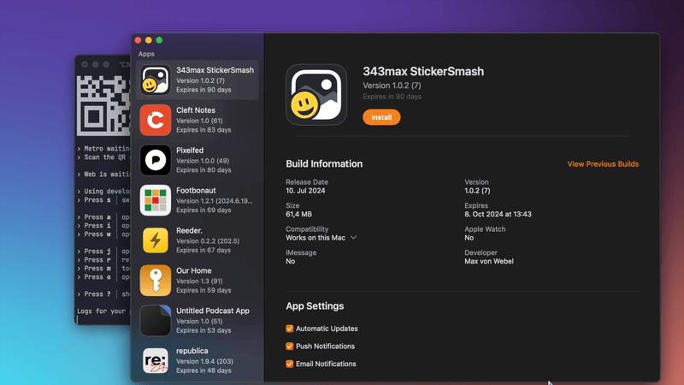Click the Expires value 8. Oct 2024 at 13:43
The height and width of the screenshot is (385, 684).
coord(498,215)
